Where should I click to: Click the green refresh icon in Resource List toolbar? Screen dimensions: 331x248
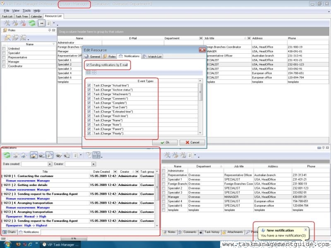point(32,23)
